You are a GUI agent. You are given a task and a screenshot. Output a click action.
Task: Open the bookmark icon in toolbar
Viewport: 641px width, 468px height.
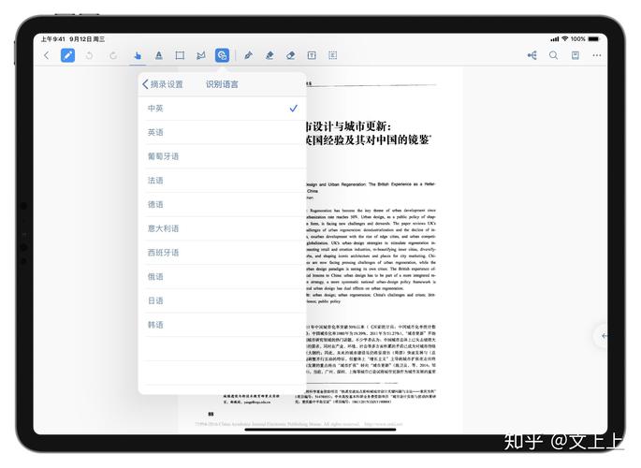point(575,55)
